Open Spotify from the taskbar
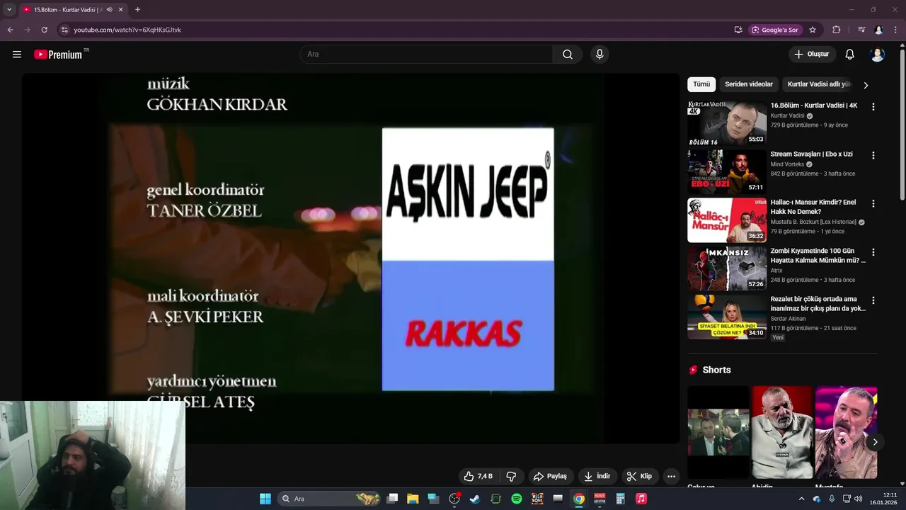Screen dimensions: 906x510 click(517, 499)
